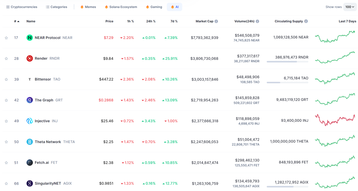Open the Fetch.ai coin page link
This screenshot has width=358, height=191.
click(42, 162)
